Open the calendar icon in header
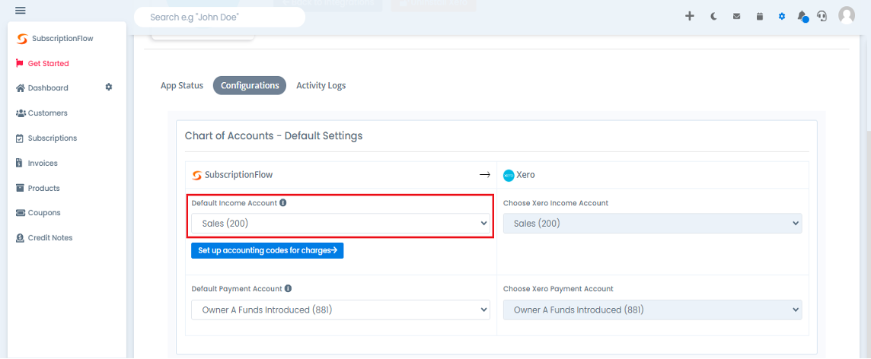871x359 pixels. [760, 16]
